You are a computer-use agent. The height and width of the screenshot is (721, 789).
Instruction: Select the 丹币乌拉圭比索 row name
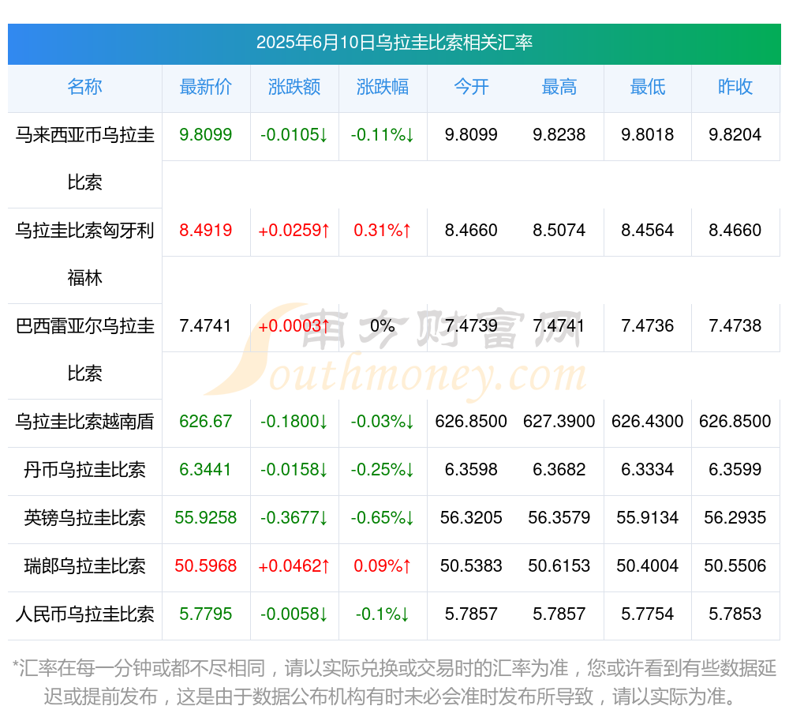[x=84, y=470]
